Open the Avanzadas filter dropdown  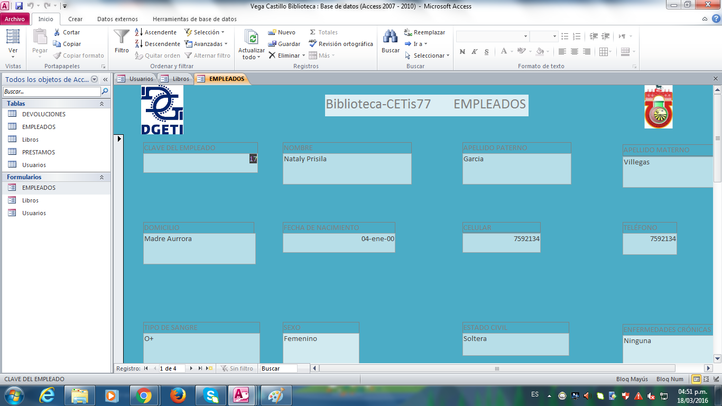(x=206, y=44)
